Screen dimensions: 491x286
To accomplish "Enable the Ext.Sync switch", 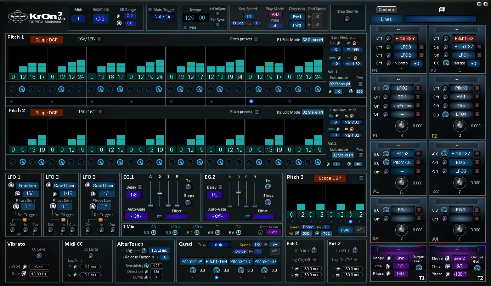I will click(x=217, y=24).
